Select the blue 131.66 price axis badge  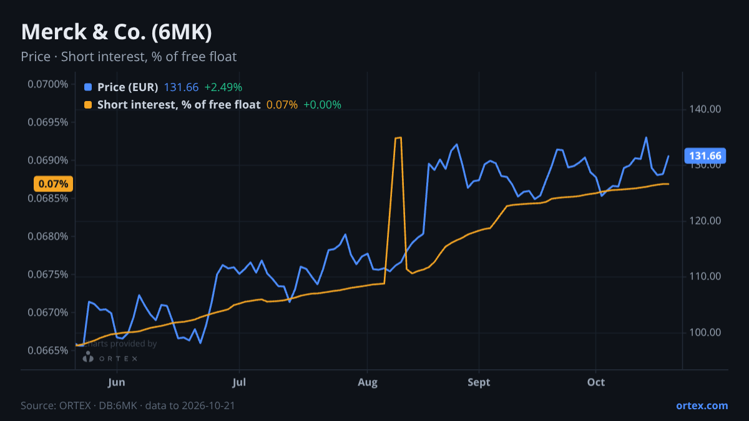[705, 156]
